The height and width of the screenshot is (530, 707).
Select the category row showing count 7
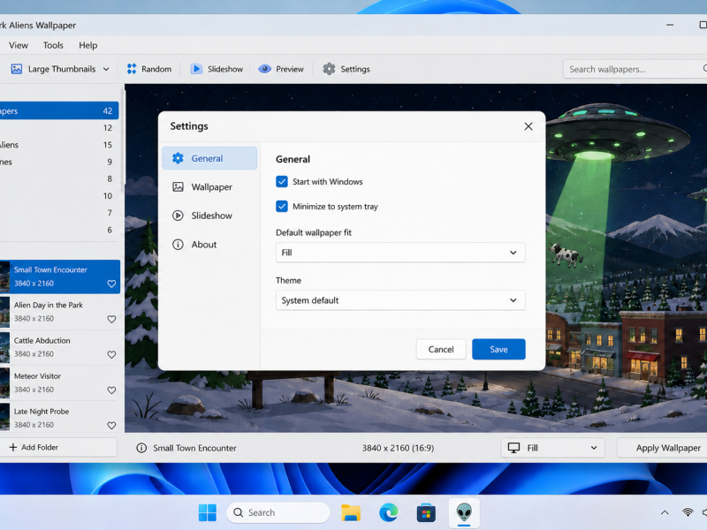coord(59,213)
